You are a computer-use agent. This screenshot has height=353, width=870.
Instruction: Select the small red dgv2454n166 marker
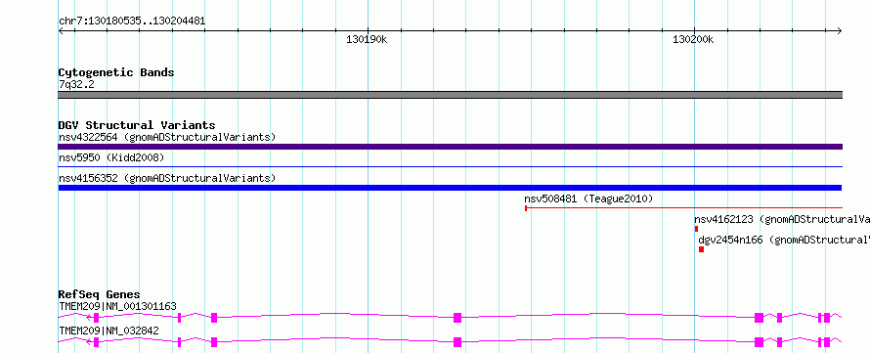point(701,249)
